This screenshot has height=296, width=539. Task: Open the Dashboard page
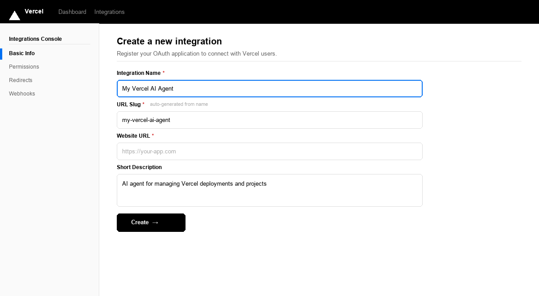(72, 12)
